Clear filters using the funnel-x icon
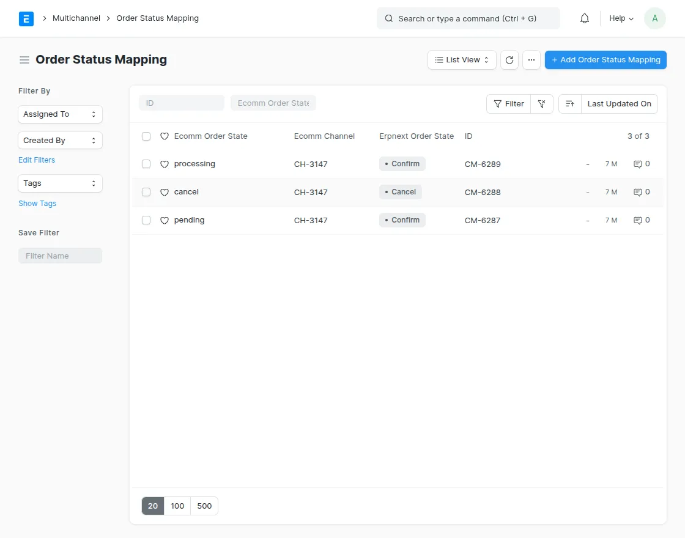This screenshot has width=685, height=538. pyautogui.click(x=542, y=104)
